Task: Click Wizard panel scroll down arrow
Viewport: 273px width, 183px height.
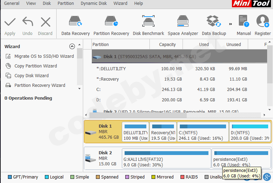Action: [80, 89]
